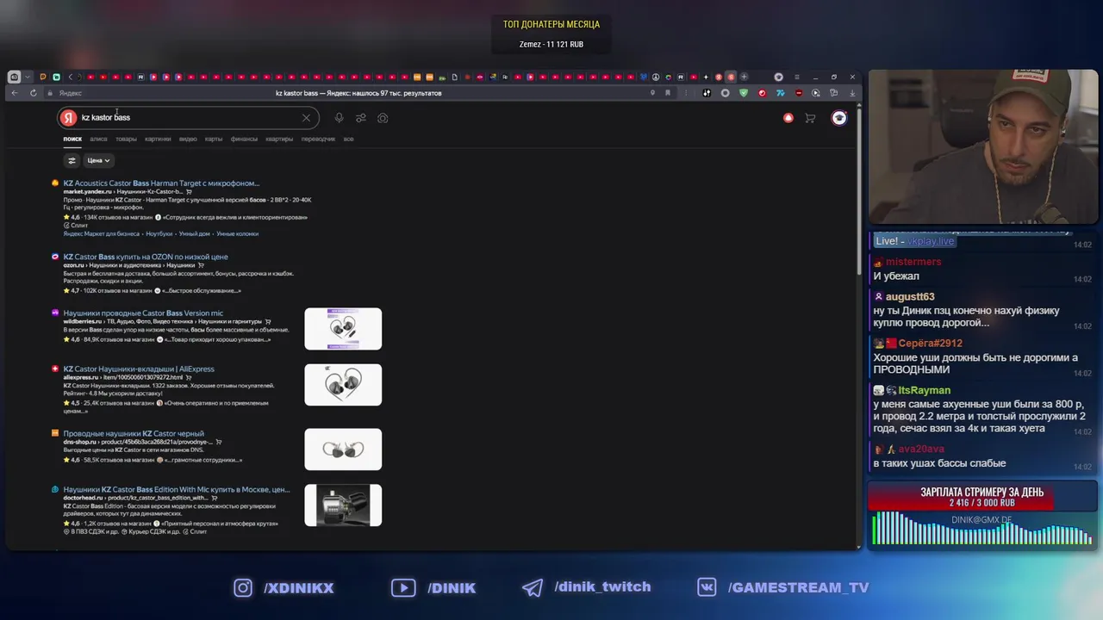Image resolution: width=1103 pixels, height=620 pixels.
Task: Switch to the алиса tab
Action: (98, 139)
